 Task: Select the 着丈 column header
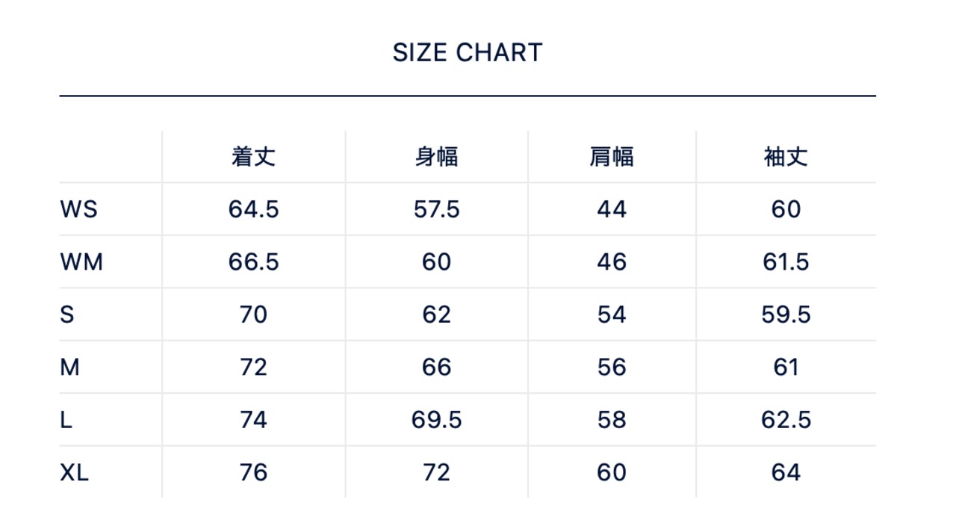coord(253,157)
